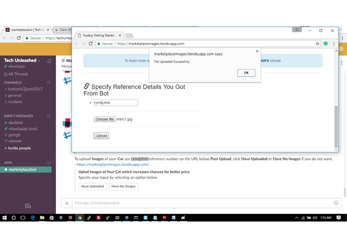
Task: Click the Upload button
Action: point(101,136)
